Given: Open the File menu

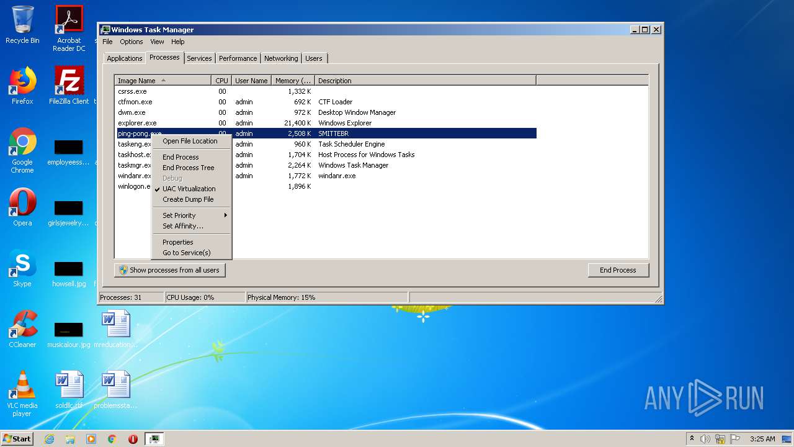Looking at the screenshot, I should pyautogui.click(x=107, y=42).
